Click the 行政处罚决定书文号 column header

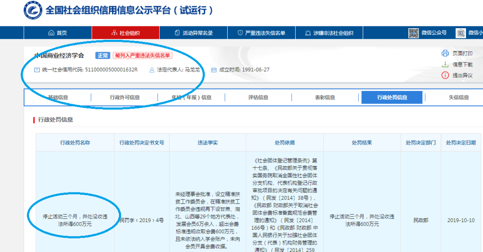(142, 142)
